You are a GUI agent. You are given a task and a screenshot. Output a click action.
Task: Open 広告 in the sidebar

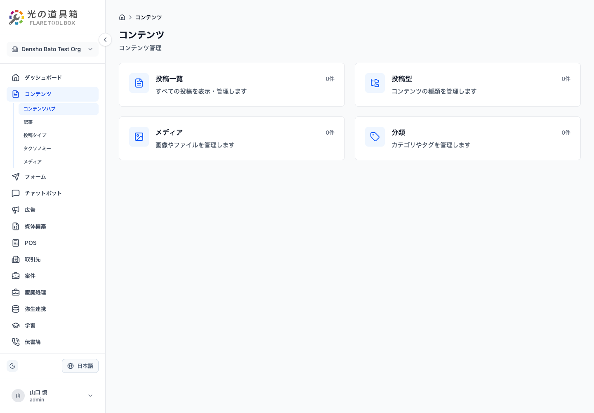click(x=52, y=210)
